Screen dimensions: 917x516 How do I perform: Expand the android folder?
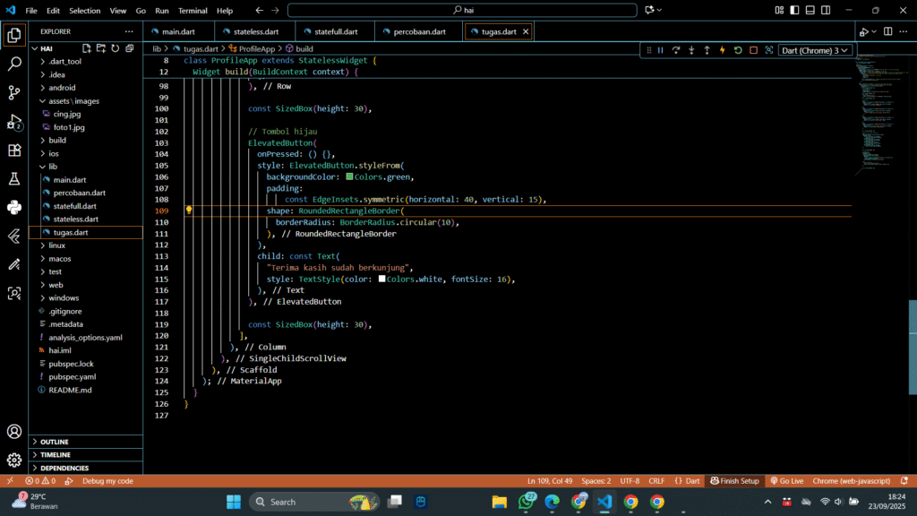pos(62,88)
